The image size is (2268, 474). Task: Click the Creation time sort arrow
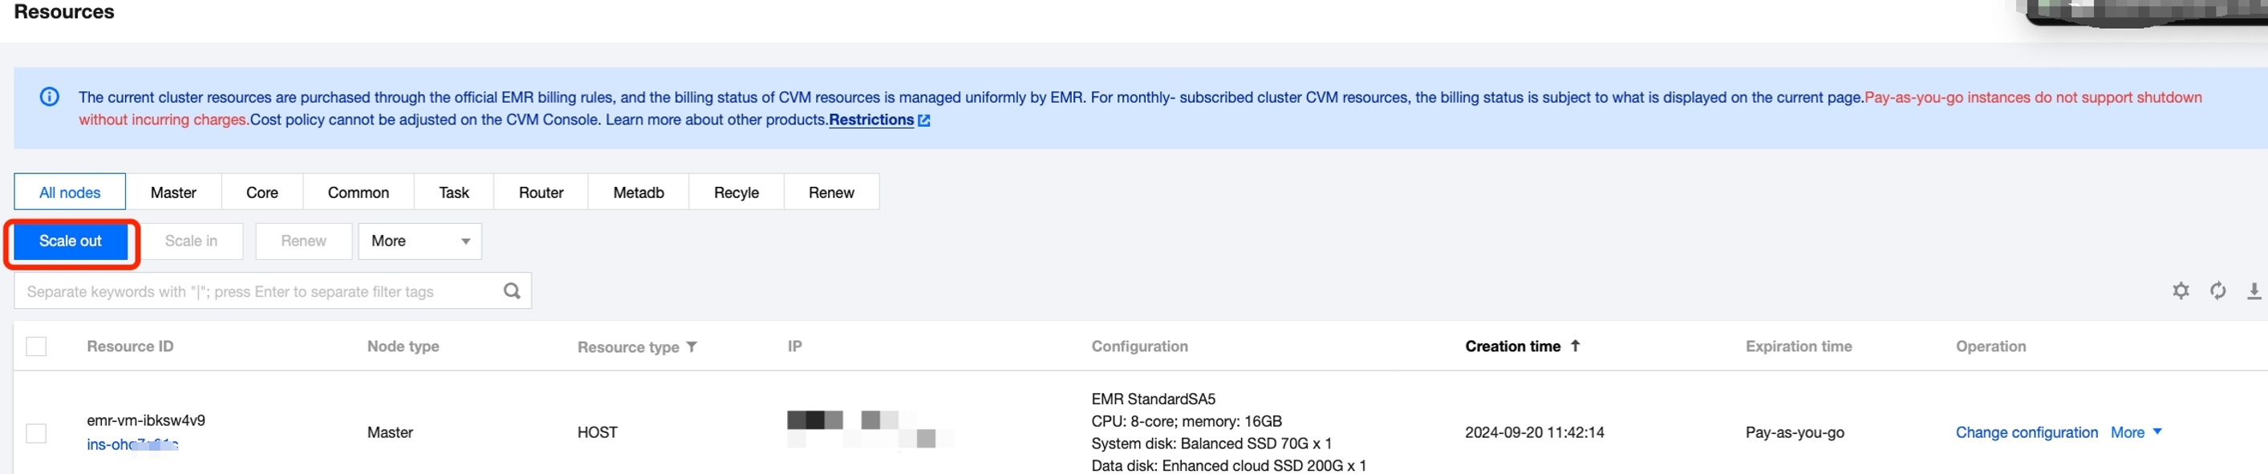pos(1575,346)
